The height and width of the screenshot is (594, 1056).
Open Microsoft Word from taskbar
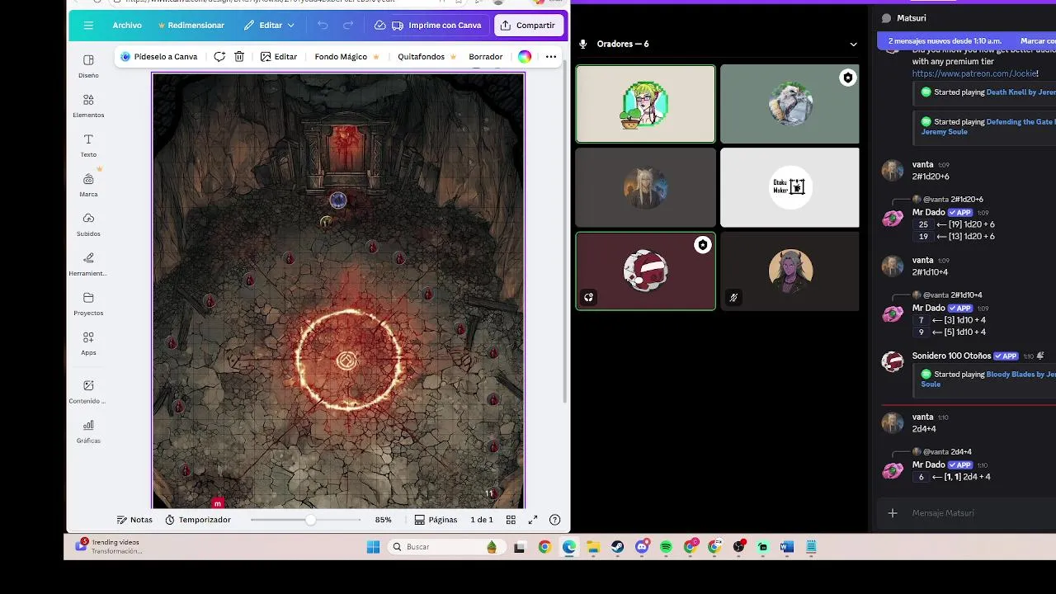click(787, 547)
